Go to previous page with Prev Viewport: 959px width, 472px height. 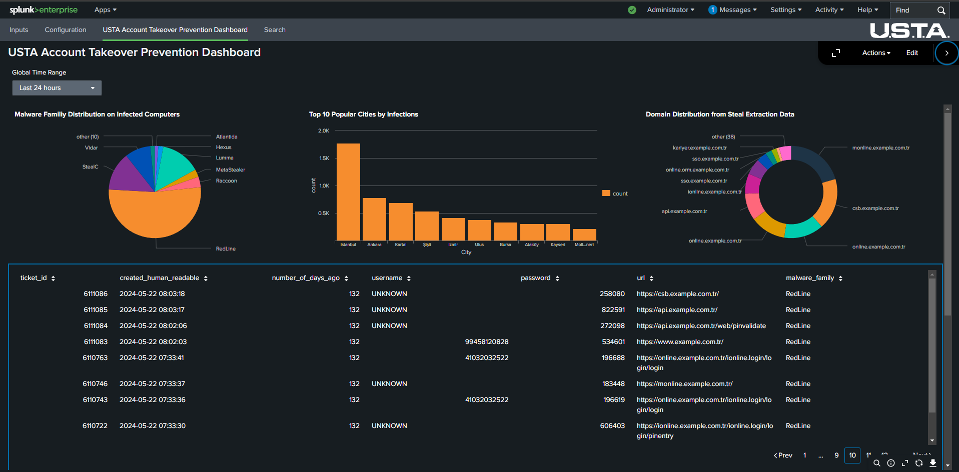point(783,455)
